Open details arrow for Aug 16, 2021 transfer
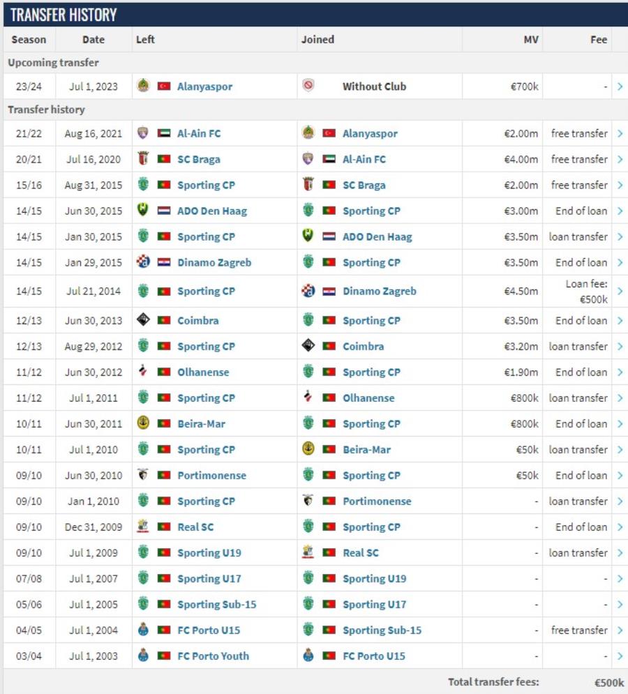The width and height of the screenshot is (628, 694). click(x=620, y=133)
